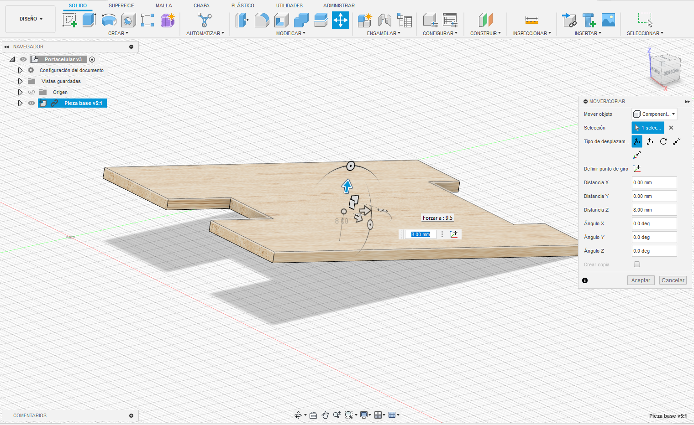The width and height of the screenshot is (694, 425).
Task: Open the Configuration Table icon
Action: (x=450, y=20)
